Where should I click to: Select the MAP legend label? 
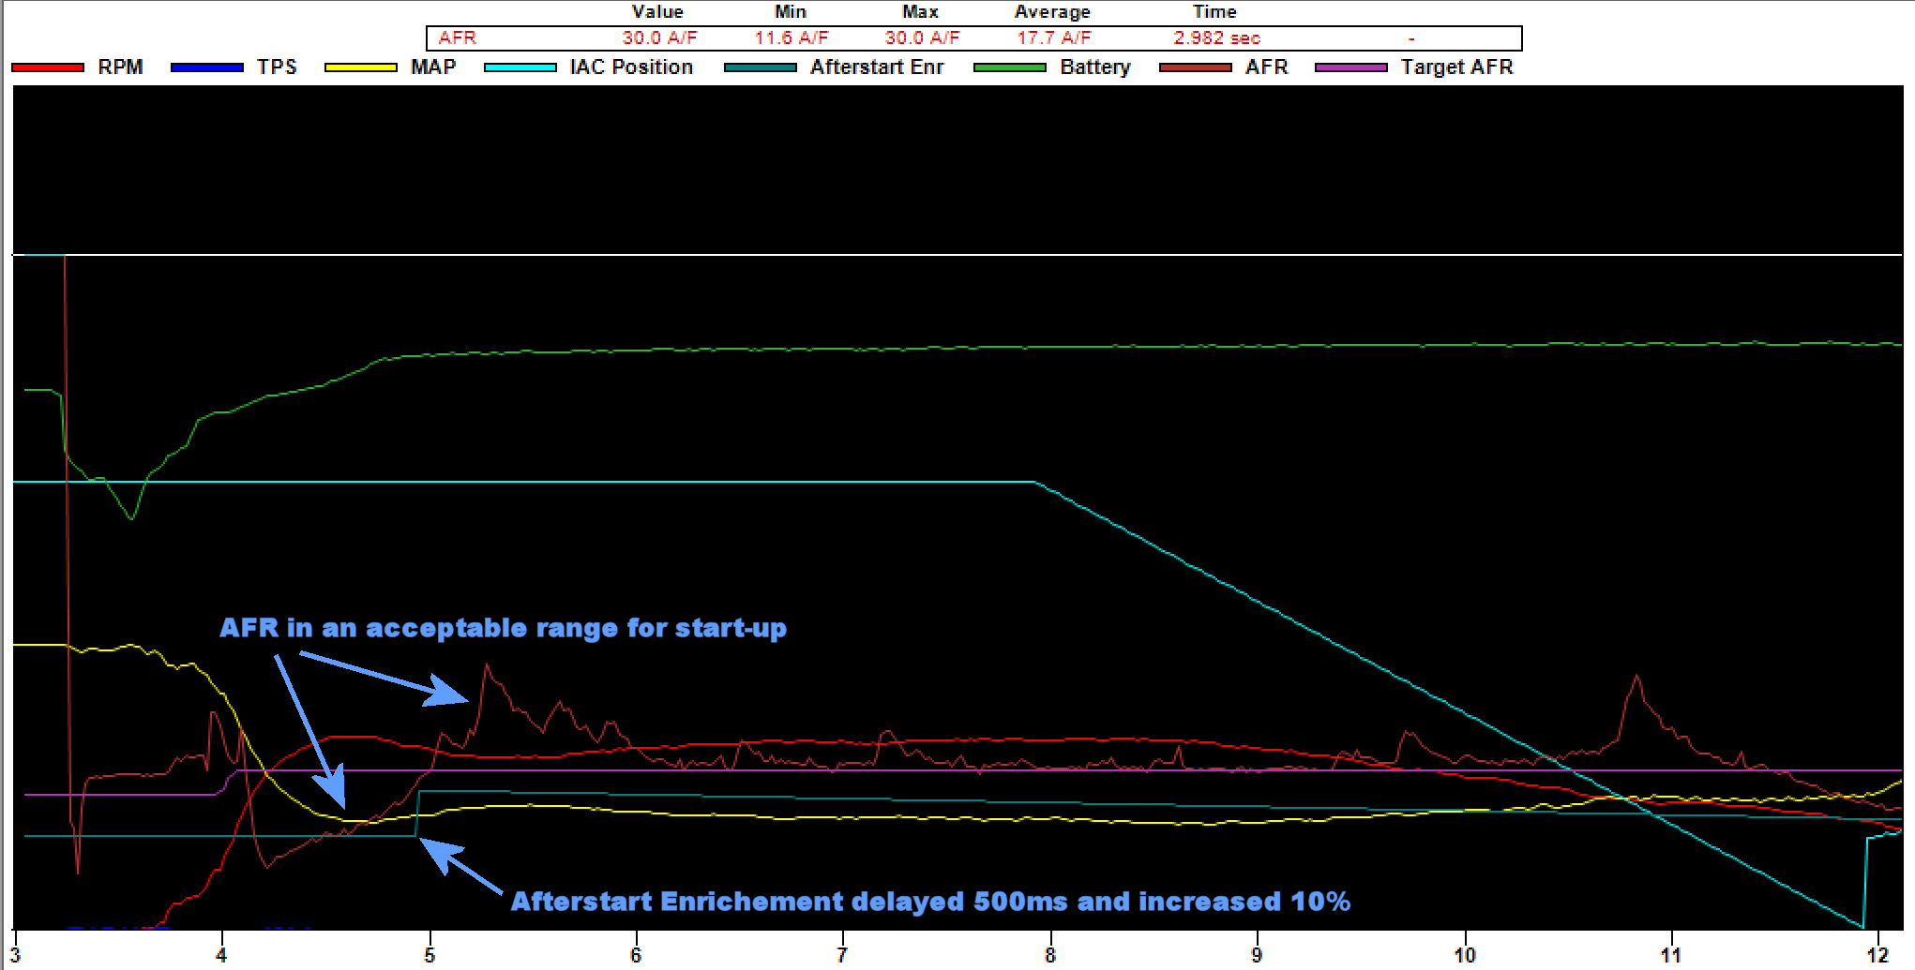pyautogui.click(x=433, y=67)
